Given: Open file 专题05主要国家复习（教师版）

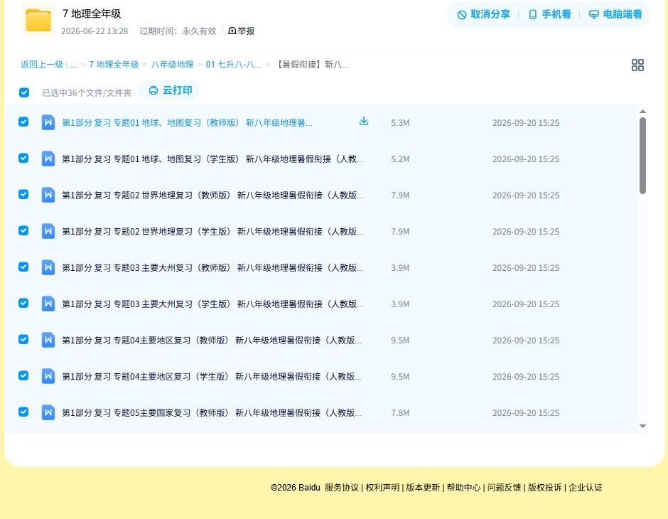Looking at the screenshot, I should point(212,412).
